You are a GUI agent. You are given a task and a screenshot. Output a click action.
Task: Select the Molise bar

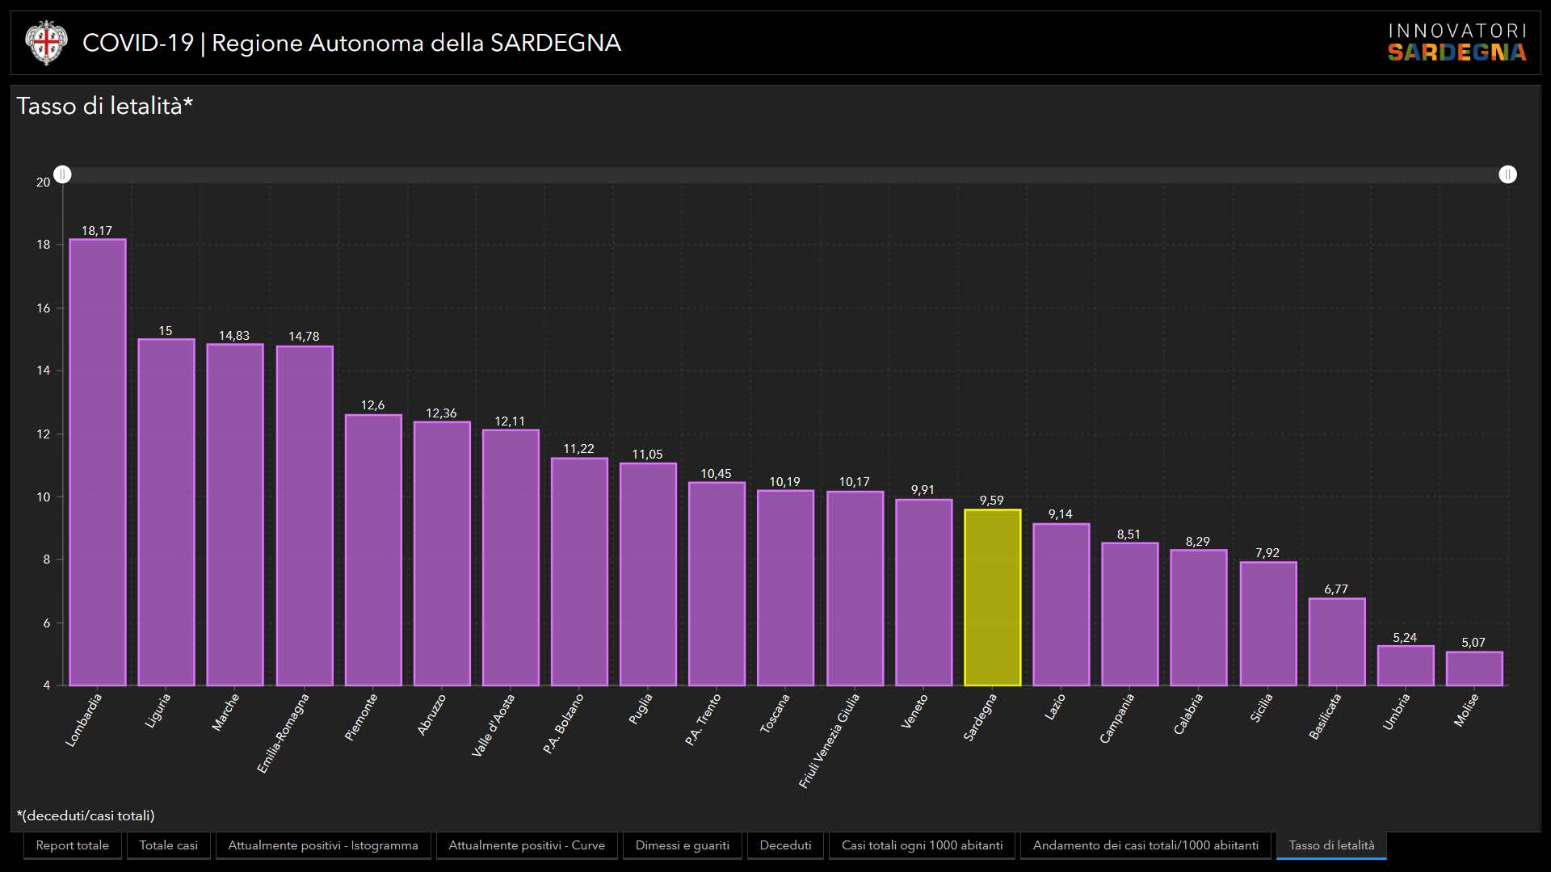click(x=1474, y=669)
